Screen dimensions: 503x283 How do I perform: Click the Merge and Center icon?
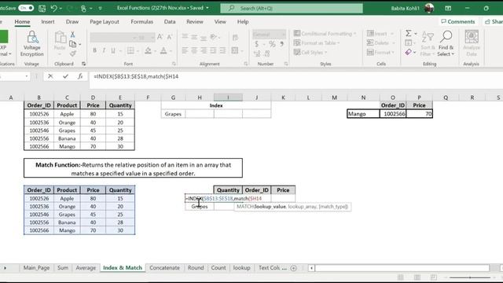click(235, 50)
